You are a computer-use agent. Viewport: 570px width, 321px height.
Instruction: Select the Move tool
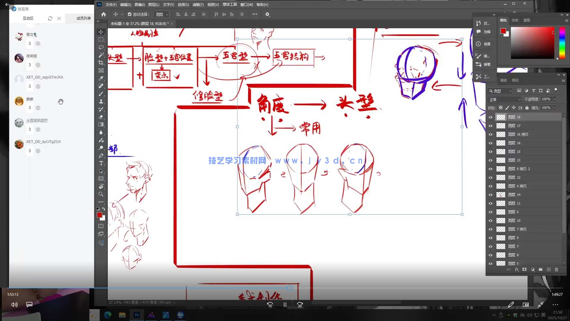(x=101, y=32)
